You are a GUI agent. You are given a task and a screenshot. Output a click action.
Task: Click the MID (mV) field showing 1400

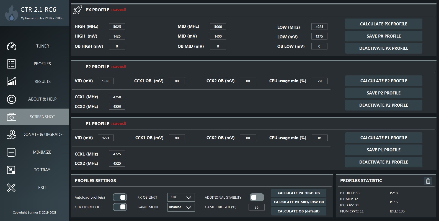point(218,36)
